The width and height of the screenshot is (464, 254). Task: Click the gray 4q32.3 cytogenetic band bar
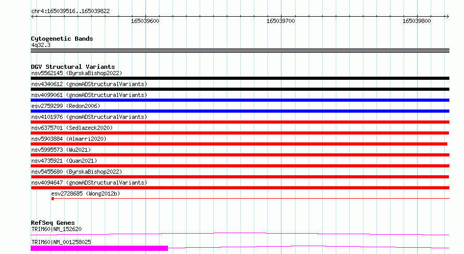click(240, 51)
